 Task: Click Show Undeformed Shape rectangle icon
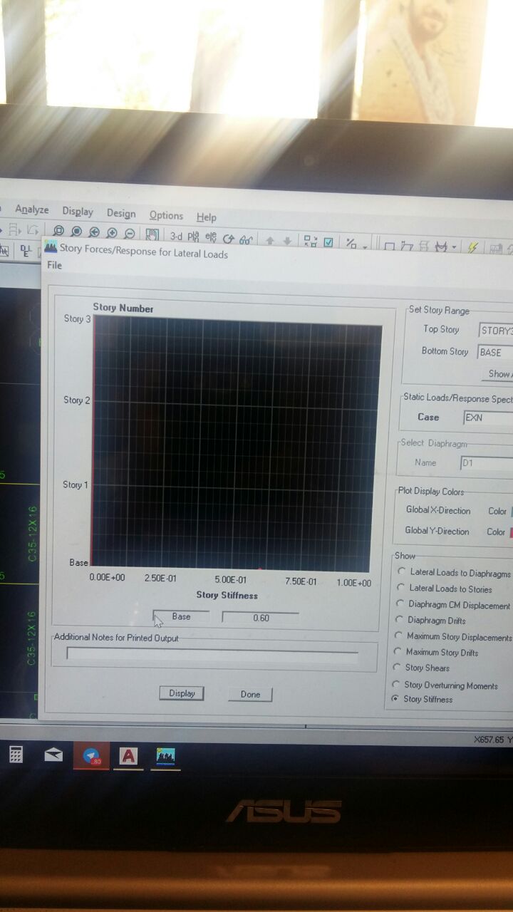point(390,247)
